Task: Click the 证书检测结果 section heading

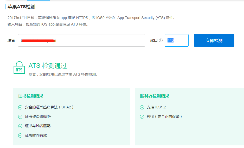Action: pos(31,96)
